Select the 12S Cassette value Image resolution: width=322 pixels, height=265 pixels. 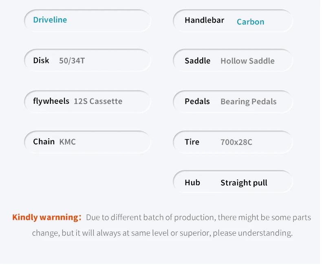pyautogui.click(x=98, y=101)
